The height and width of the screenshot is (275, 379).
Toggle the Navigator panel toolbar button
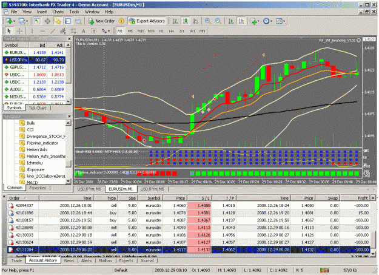58,21
